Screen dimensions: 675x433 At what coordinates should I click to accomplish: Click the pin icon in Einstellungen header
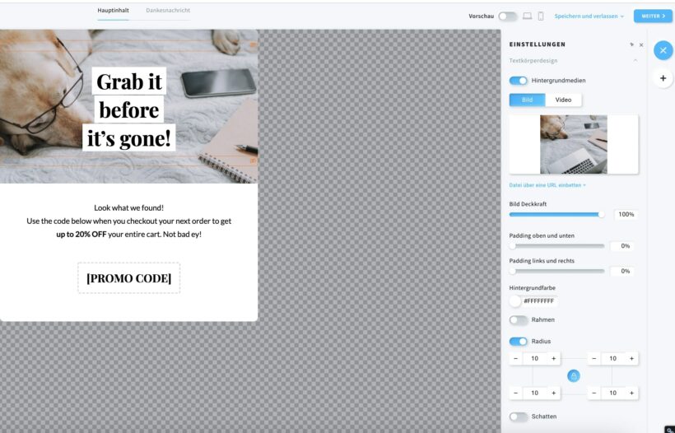coord(631,44)
